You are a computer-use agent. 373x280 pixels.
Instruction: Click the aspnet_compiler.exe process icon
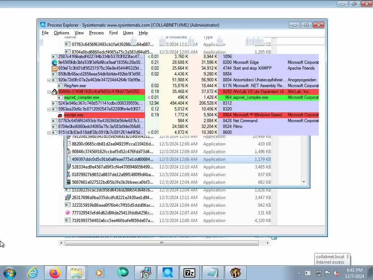60,97
